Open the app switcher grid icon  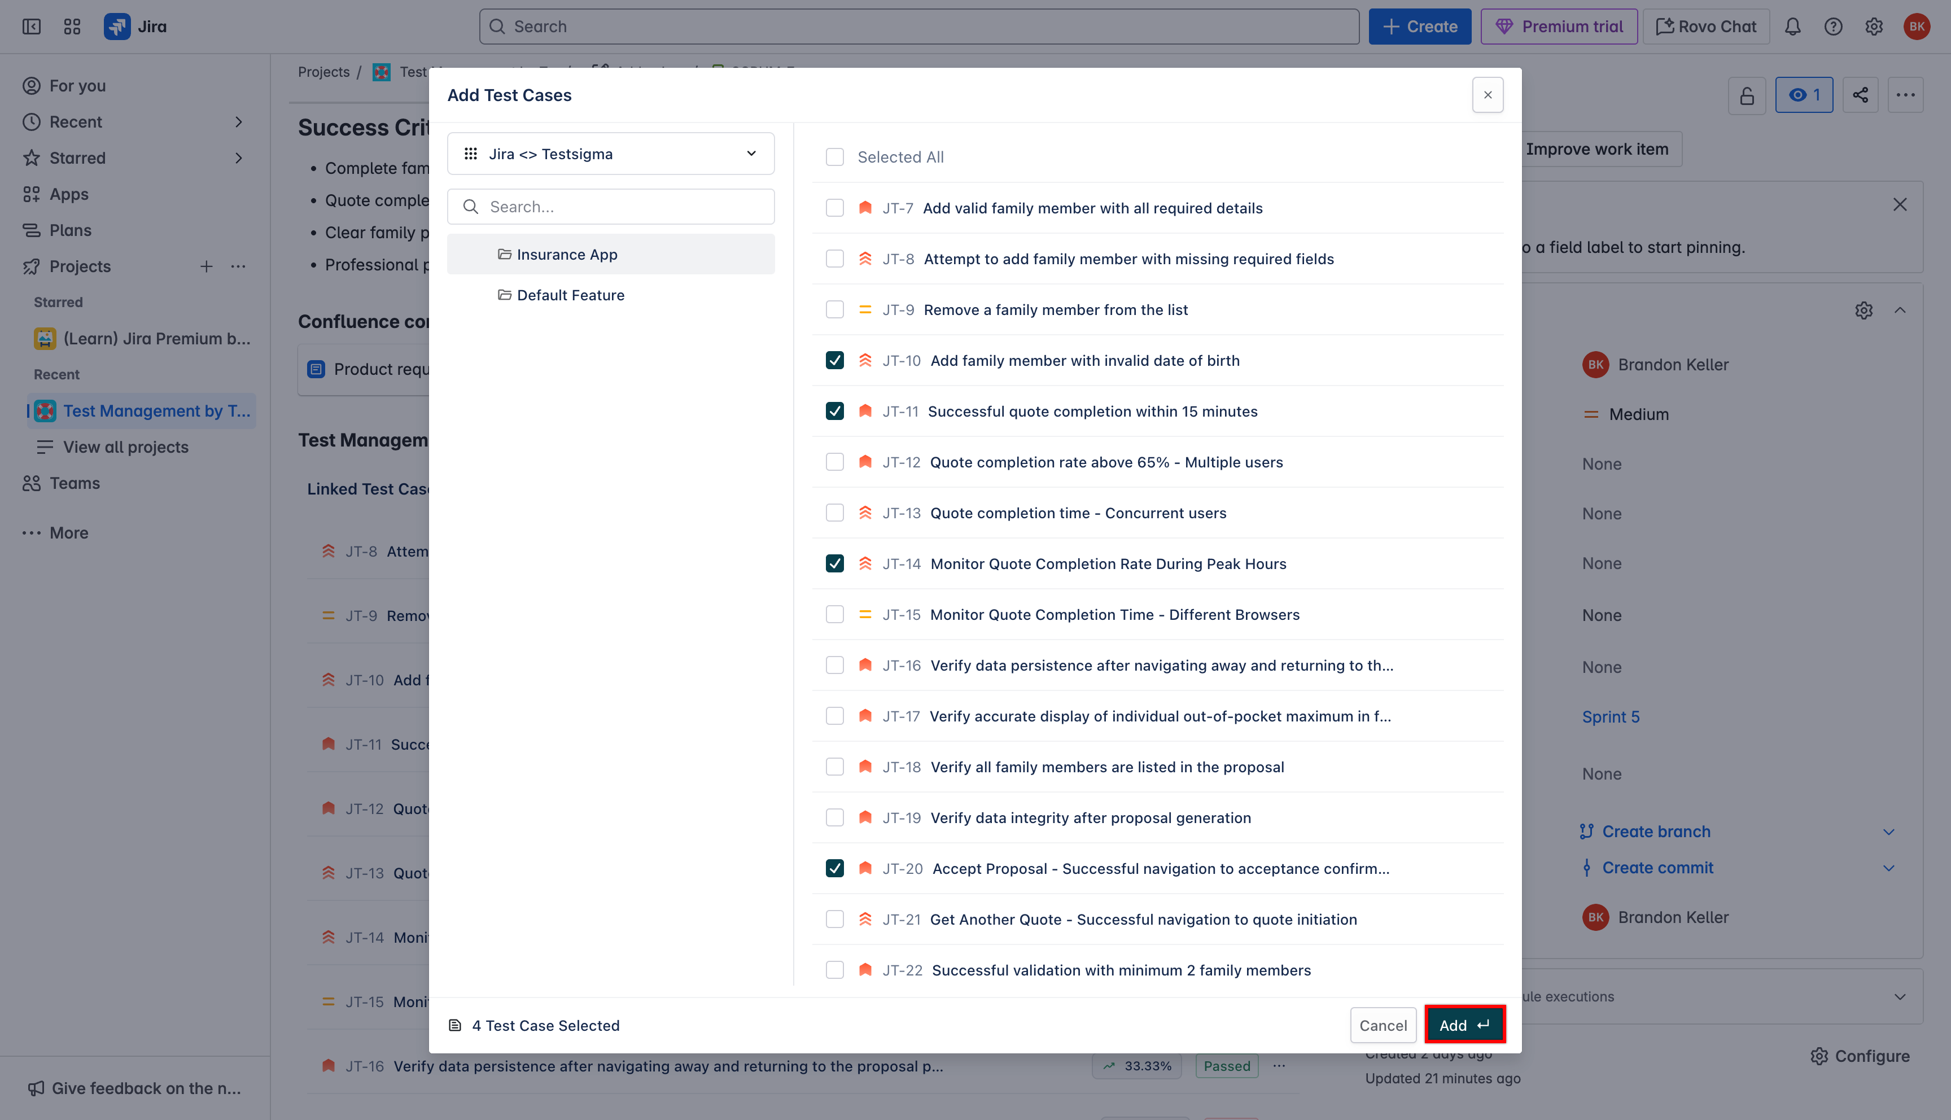pos(72,27)
